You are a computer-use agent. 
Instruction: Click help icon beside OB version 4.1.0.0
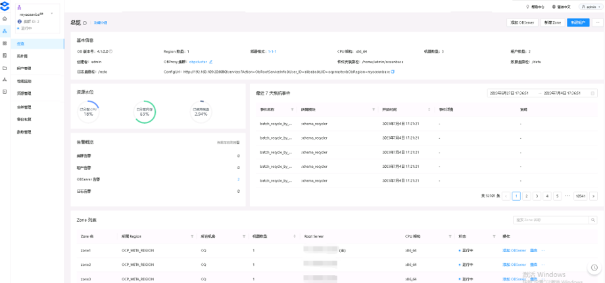(x=110, y=51)
